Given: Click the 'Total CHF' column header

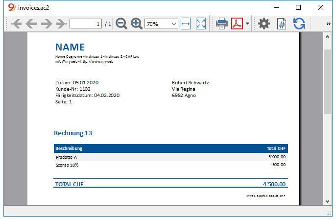Looking at the screenshot, I should tap(276, 148).
